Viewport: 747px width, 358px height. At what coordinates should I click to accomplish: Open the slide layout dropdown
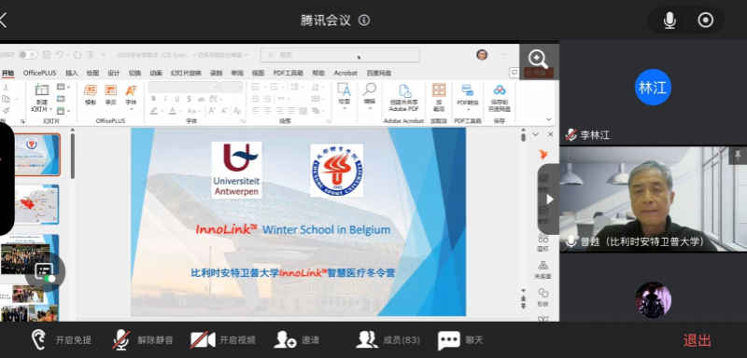tap(63, 87)
